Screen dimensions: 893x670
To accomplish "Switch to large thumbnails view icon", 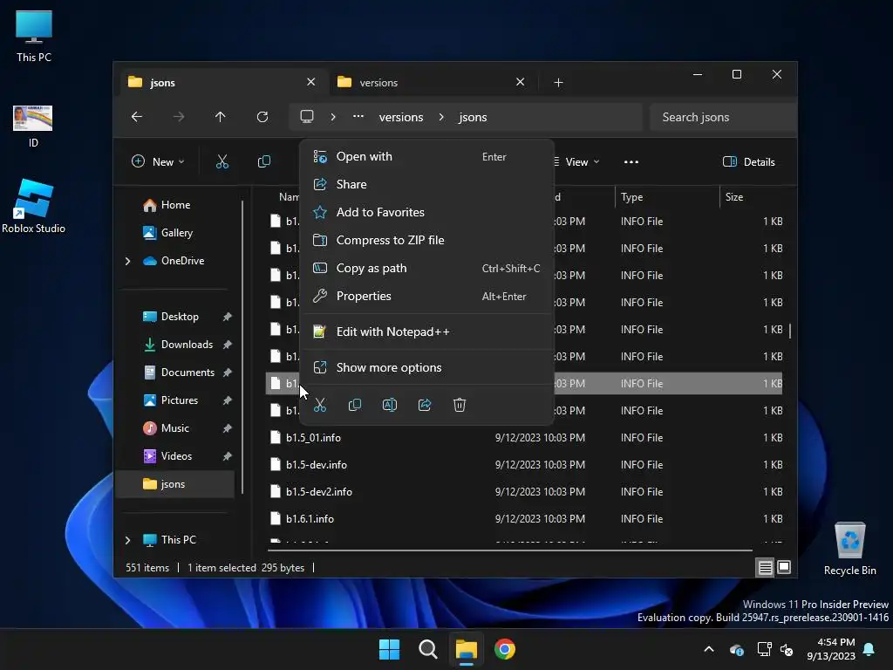I will (784, 567).
